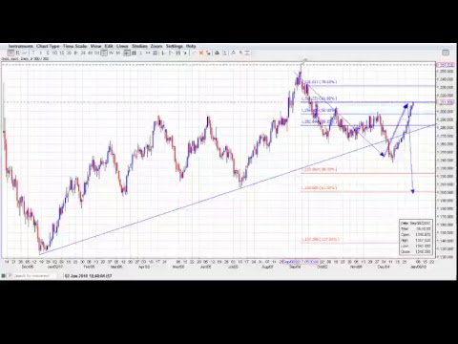Click the highlighted date label on the time axis
This screenshot has height=344, width=458.
point(301,262)
